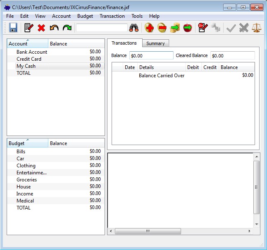The image size is (267, 250).
Task: Select the Groceries budget row
Action: (26, 180)
